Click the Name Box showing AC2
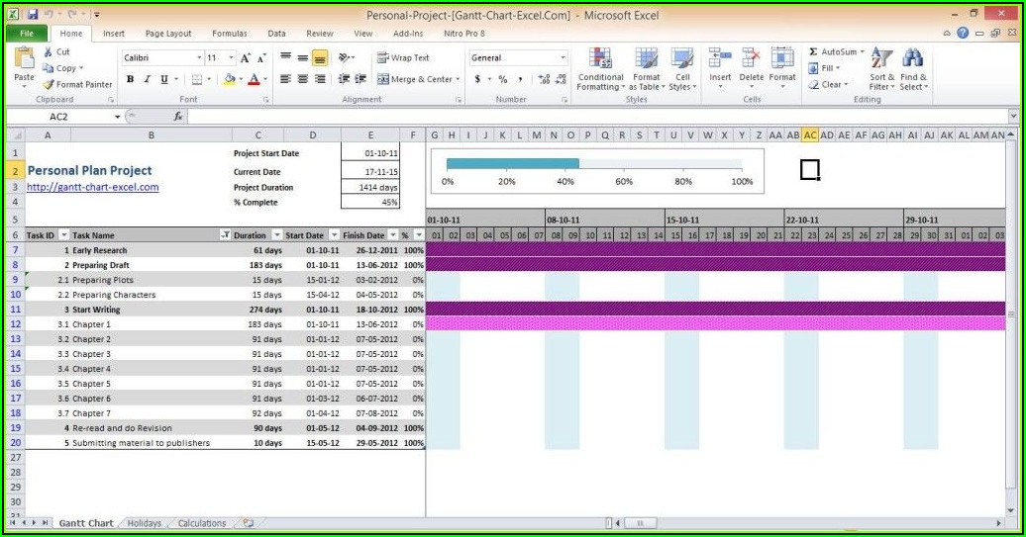Screen dimensions: 1026x537 (x=59, y=117)
